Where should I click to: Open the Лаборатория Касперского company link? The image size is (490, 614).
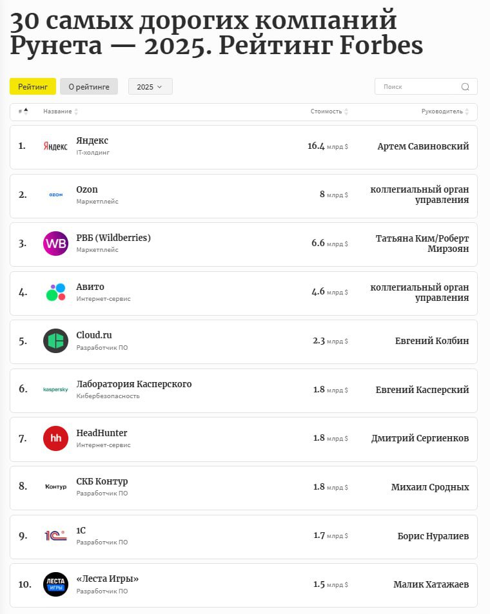tap(133, 384)
